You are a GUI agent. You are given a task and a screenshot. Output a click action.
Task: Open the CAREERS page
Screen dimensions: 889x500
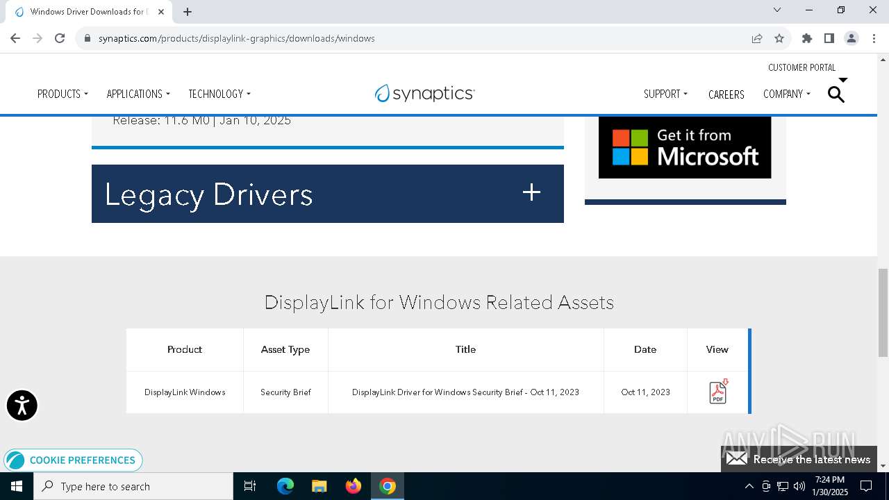click(x=726, y=94)
